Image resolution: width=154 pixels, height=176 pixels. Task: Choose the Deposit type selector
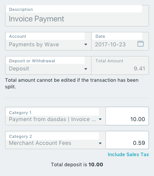click(48, 65)
